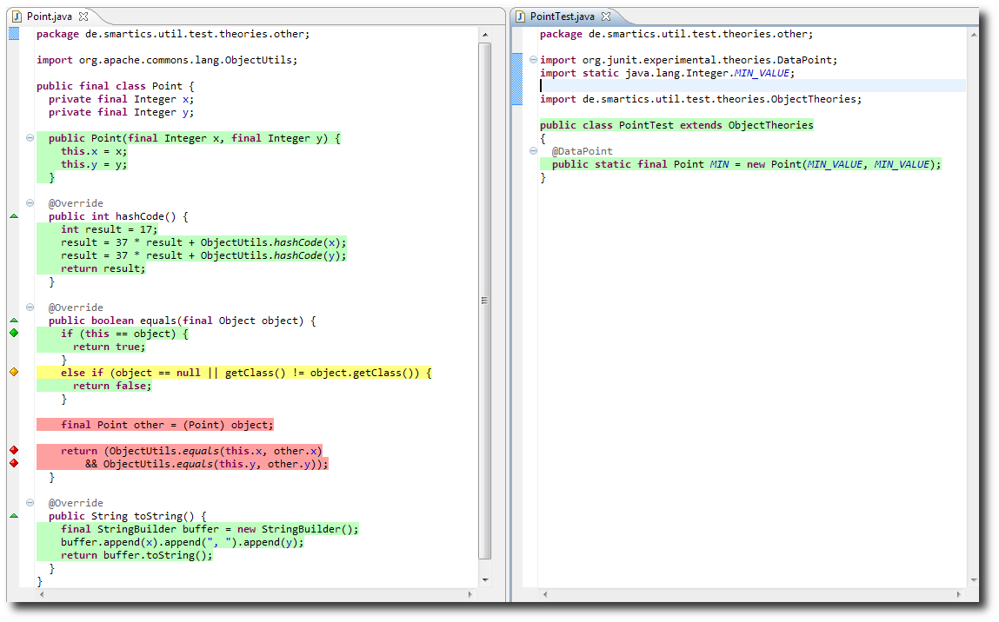Close the Point.java tab

(83, 17)
